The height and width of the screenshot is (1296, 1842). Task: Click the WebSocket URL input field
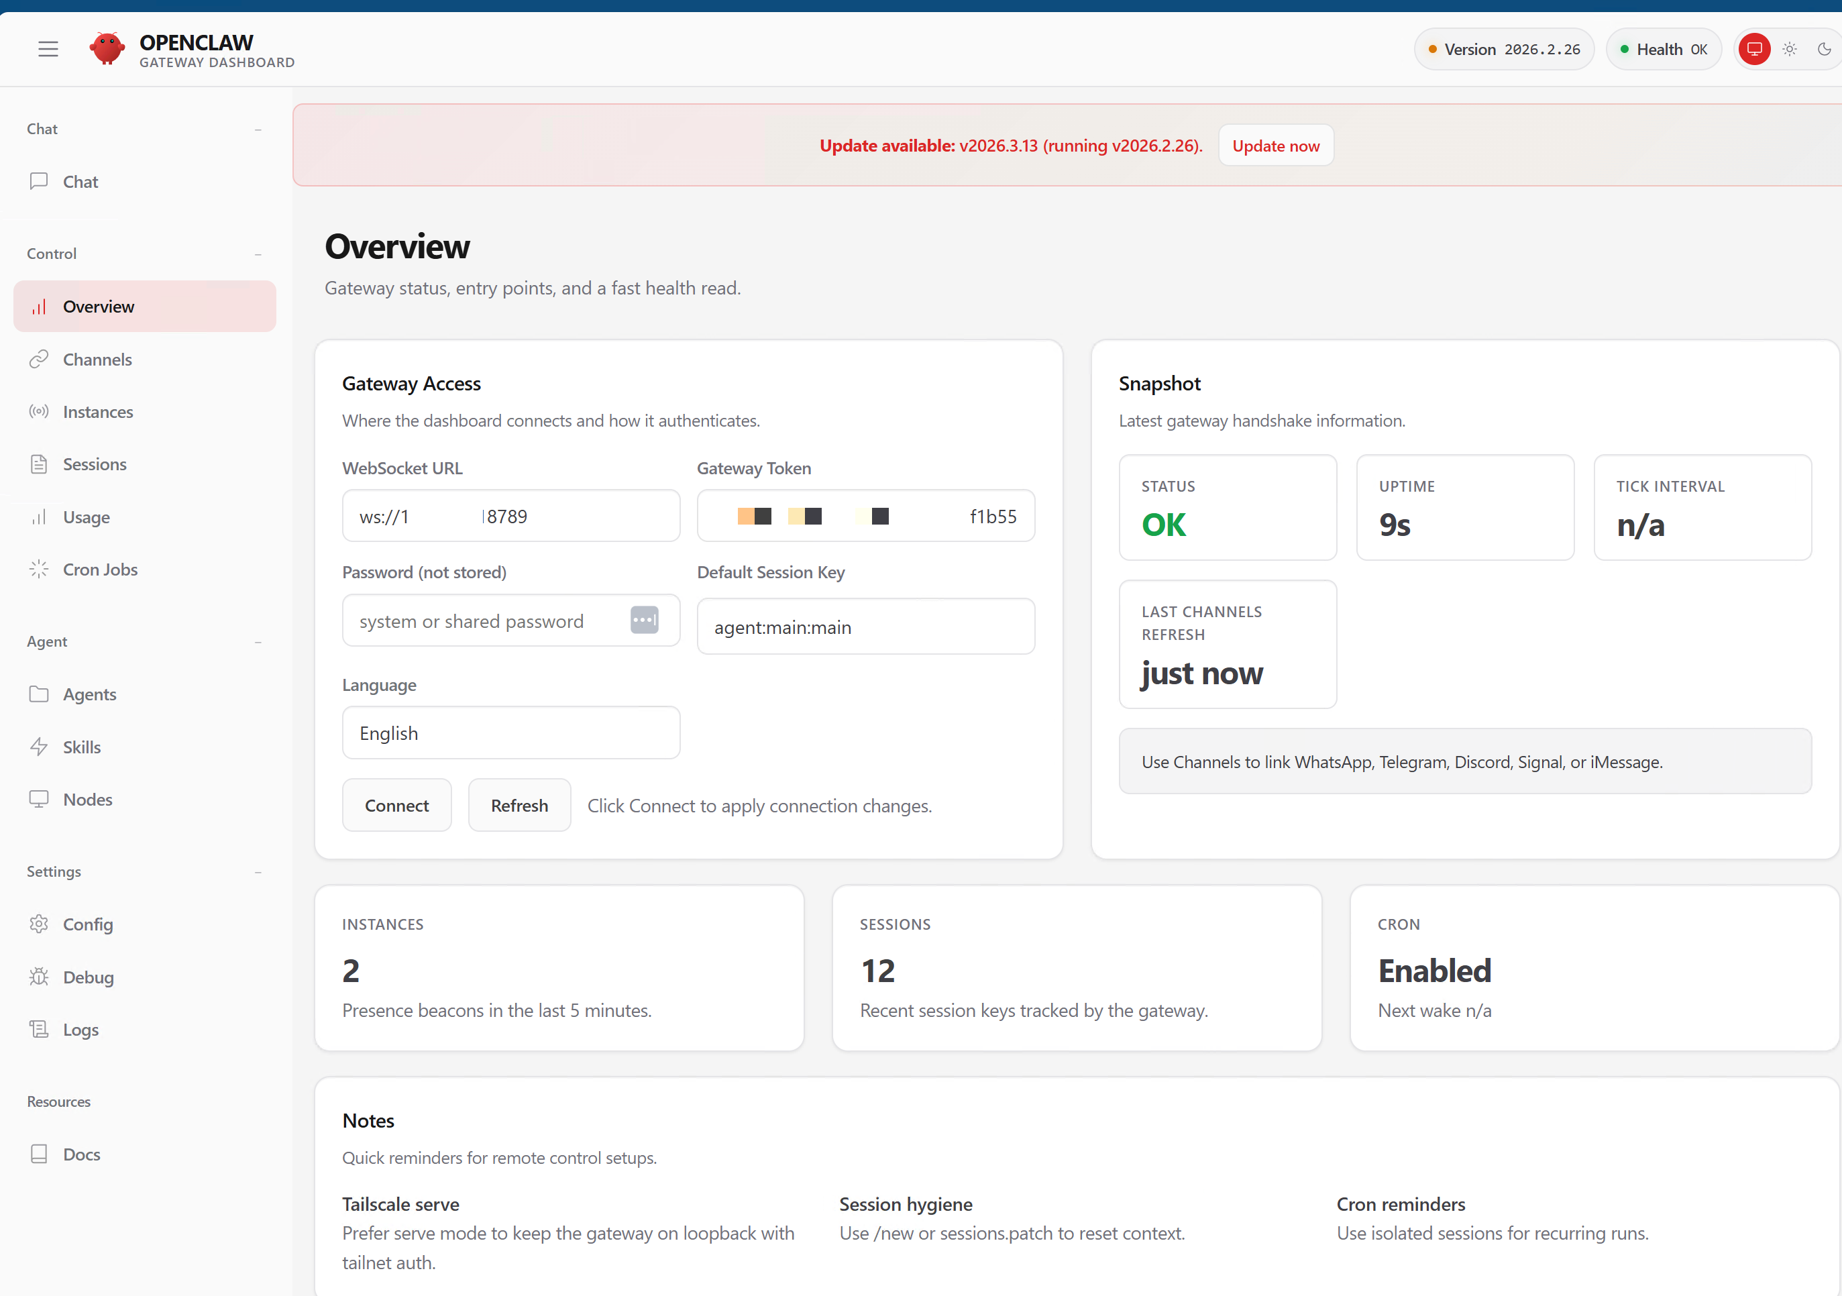click(x=511, y=516)
